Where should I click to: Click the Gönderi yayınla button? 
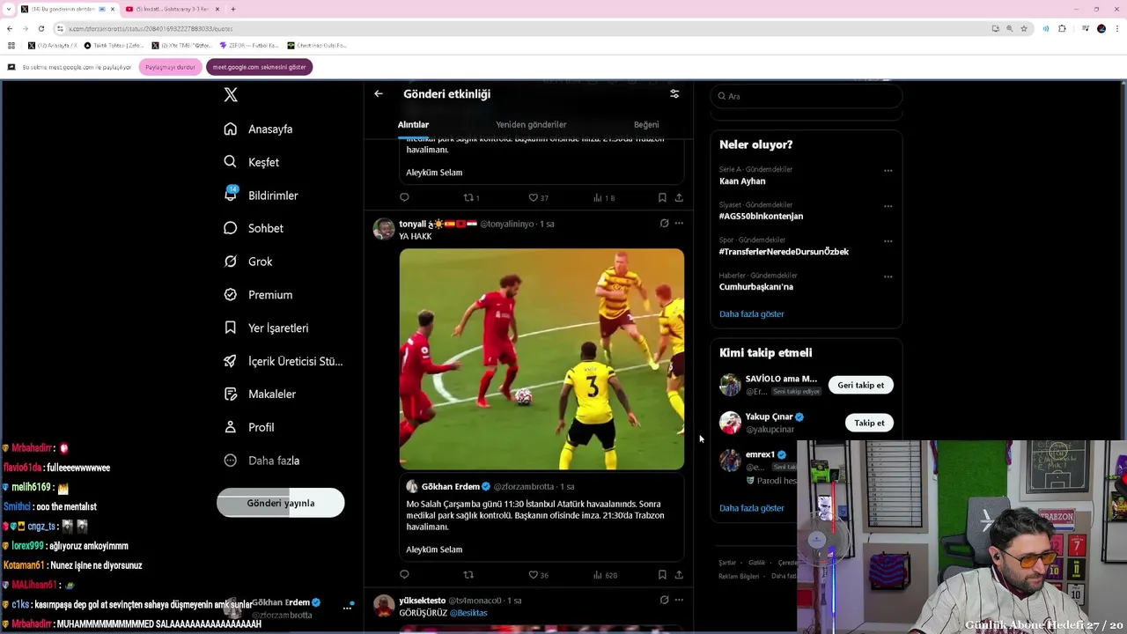(281, 503)
